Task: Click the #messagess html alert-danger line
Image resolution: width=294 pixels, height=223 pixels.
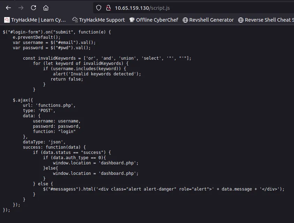Action: point(164,189)
